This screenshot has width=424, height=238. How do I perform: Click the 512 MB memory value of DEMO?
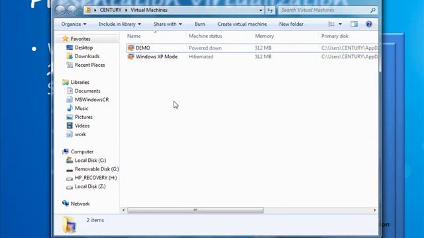tap(263, 48)
